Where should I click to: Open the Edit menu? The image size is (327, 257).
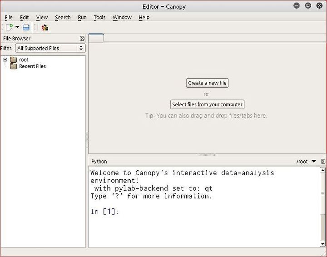[24, 17]
